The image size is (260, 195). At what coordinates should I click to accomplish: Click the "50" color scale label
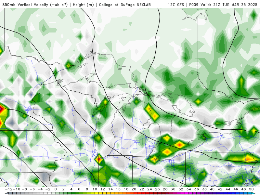click(x=251, y=189)
